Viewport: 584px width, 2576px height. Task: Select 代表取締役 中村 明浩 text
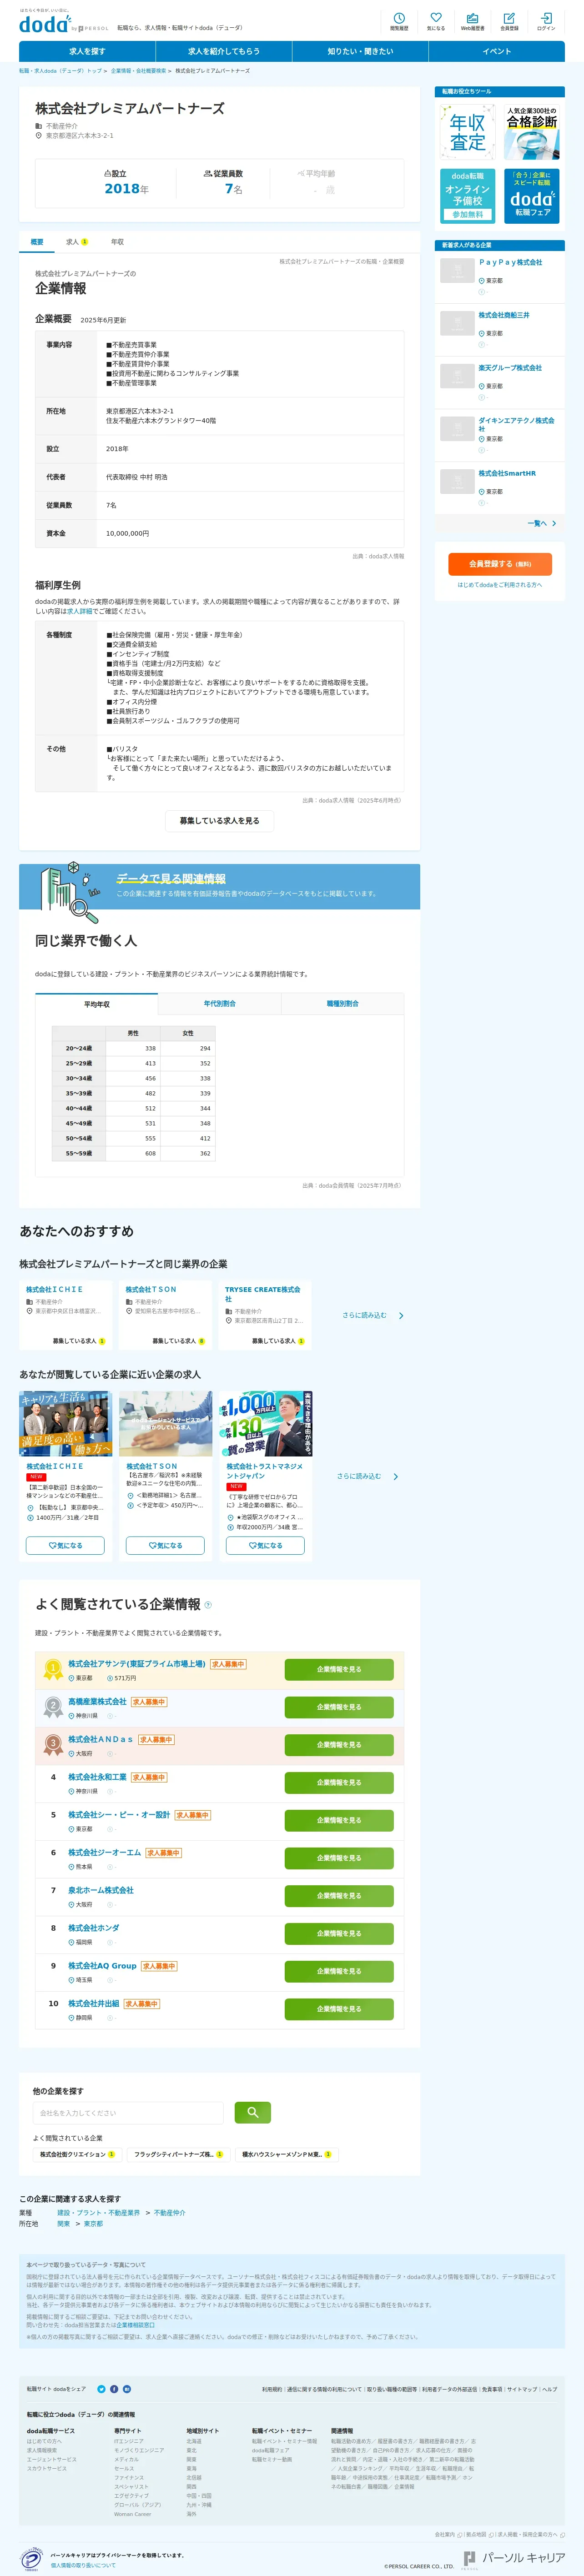[137, 477]
